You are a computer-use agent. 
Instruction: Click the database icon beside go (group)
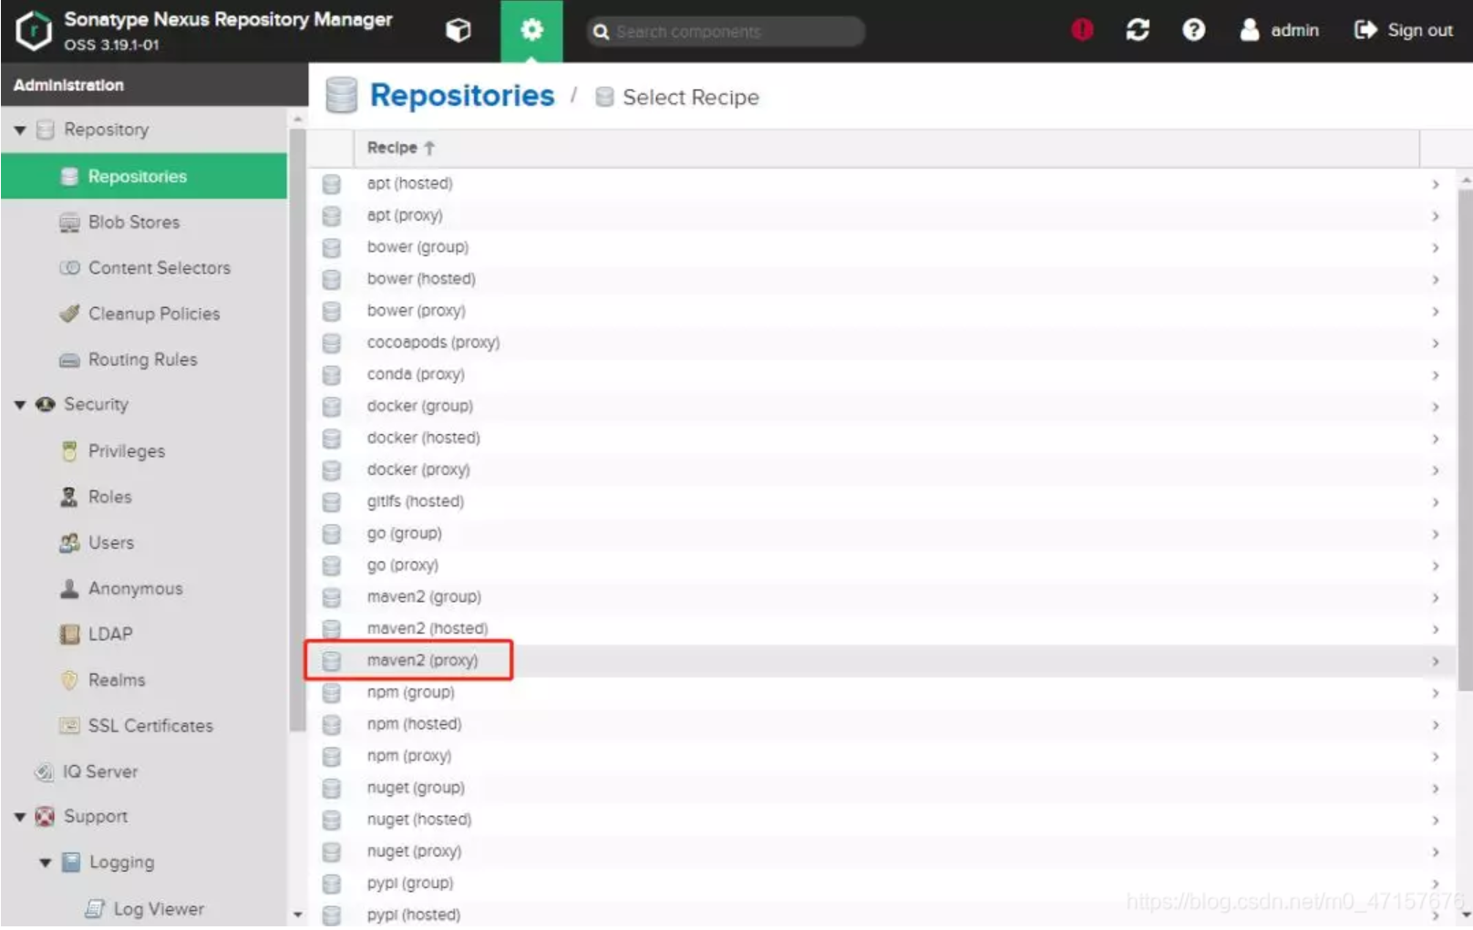332,533
